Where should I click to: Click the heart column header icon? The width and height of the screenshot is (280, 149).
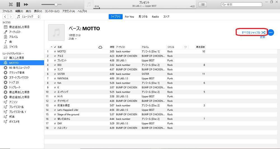[185, 47]
